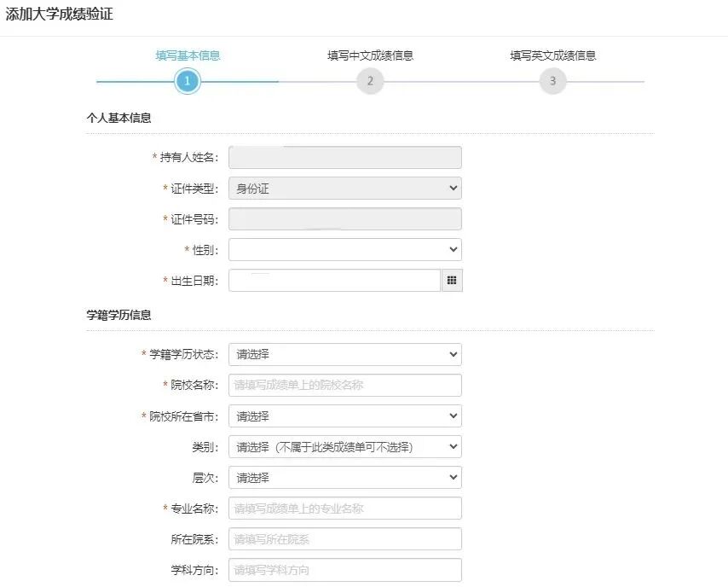Open the 类别 dropdown
728x587 pixels.
pyautogui.click(x=345, y=446)
